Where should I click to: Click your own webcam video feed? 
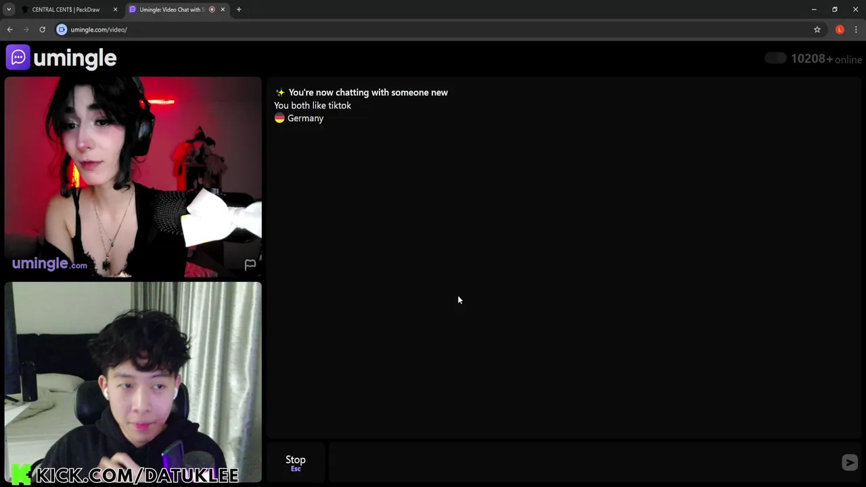[133, 382]
